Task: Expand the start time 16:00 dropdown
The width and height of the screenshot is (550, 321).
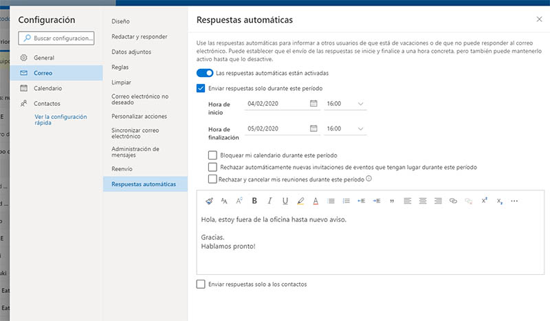Action: tap(360, 104)
